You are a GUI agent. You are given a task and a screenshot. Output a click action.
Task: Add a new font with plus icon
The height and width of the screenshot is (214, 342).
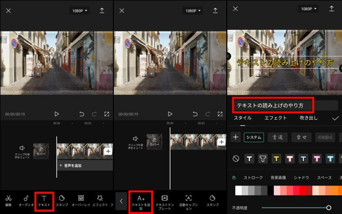[235, 137]
